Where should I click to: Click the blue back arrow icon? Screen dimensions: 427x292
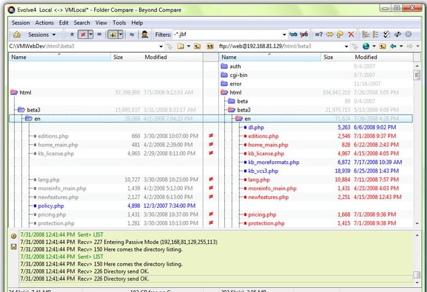coord(393,46)
